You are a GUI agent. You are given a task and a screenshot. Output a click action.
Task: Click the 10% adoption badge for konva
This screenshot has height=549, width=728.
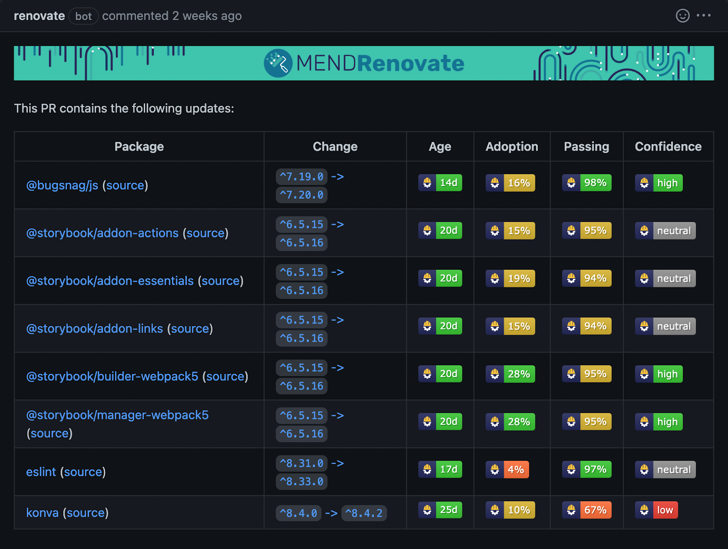(x=510, y=510)
